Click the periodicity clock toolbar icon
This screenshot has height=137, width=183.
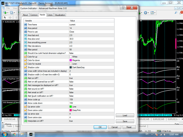coord(146,13)
